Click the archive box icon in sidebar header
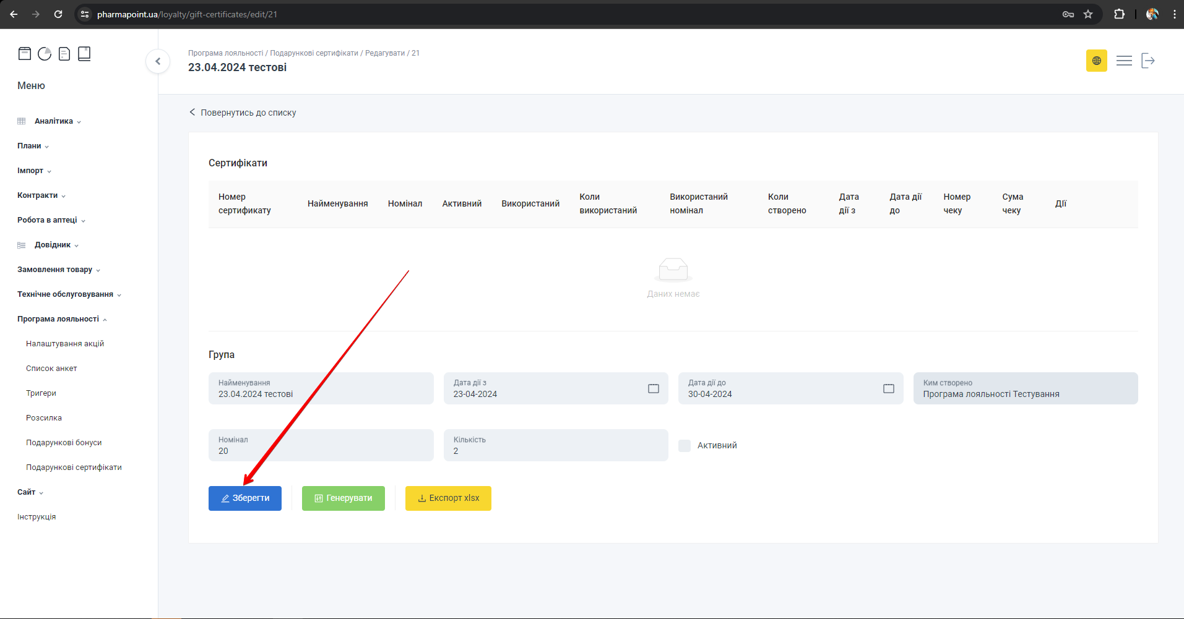This screenshot has width=1184, height=619. coord(25,54)
